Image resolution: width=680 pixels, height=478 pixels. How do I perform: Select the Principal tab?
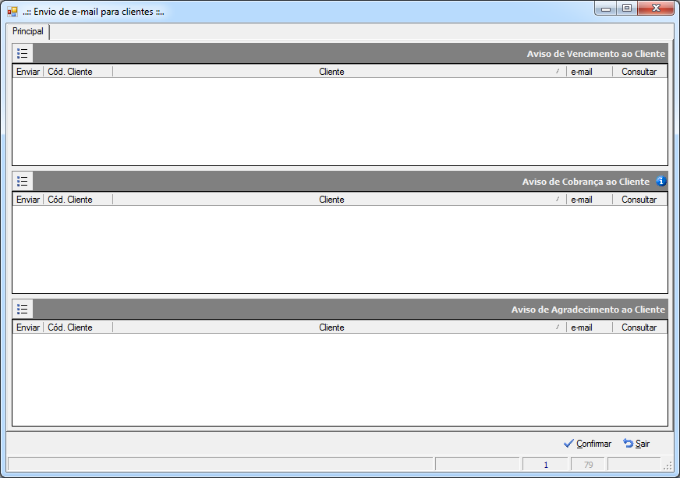coord(28,31)
